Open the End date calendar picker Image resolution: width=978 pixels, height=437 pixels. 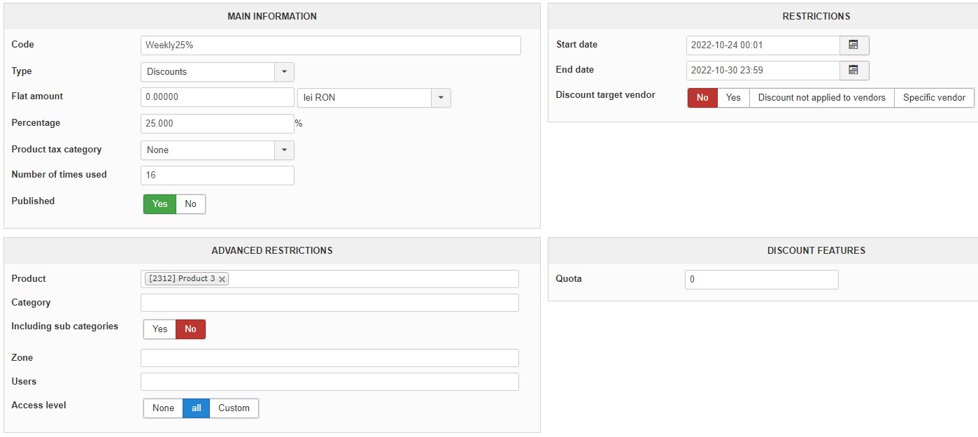(x=853, y=70)
